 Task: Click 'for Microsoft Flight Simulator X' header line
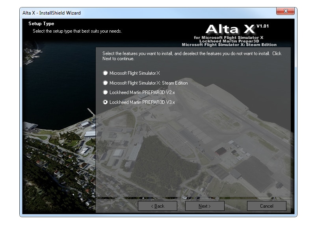(x=229, y=37)
